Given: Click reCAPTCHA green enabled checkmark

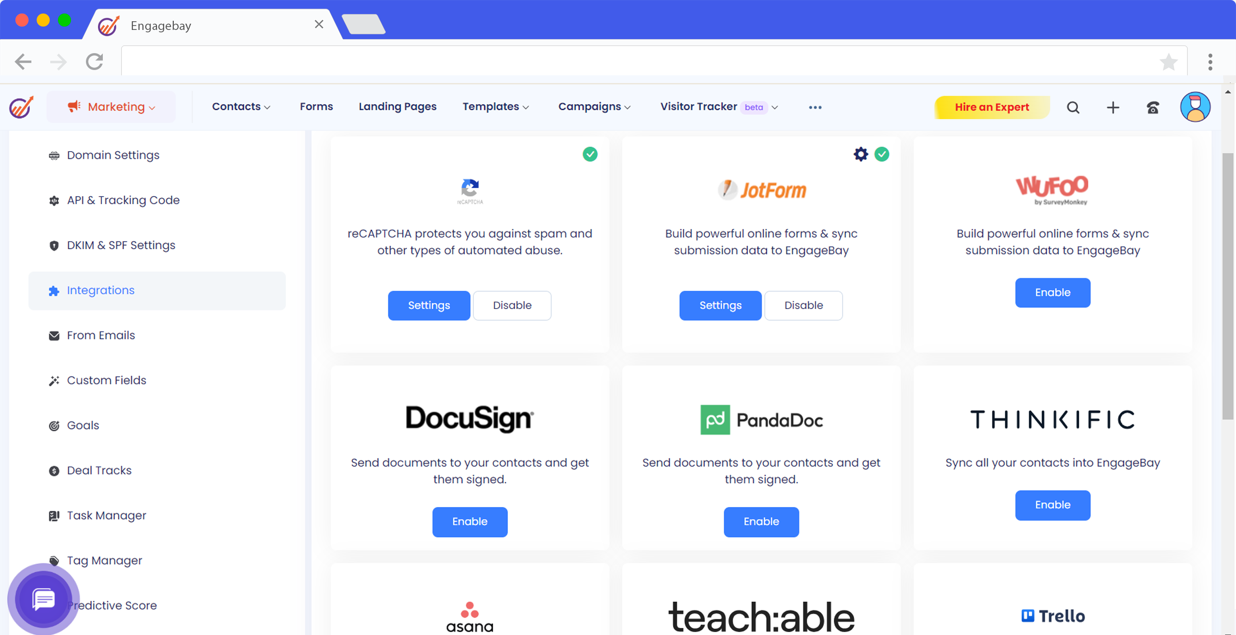Looking at the screenshot, I should [x=590, y=154].
